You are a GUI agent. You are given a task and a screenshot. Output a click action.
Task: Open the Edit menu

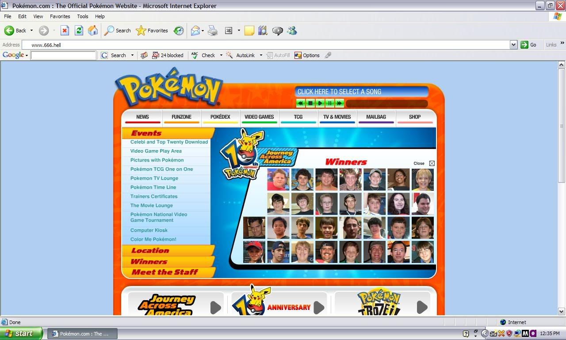(x=22, y=16)
